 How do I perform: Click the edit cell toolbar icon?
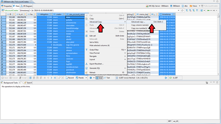click(30, 78)
